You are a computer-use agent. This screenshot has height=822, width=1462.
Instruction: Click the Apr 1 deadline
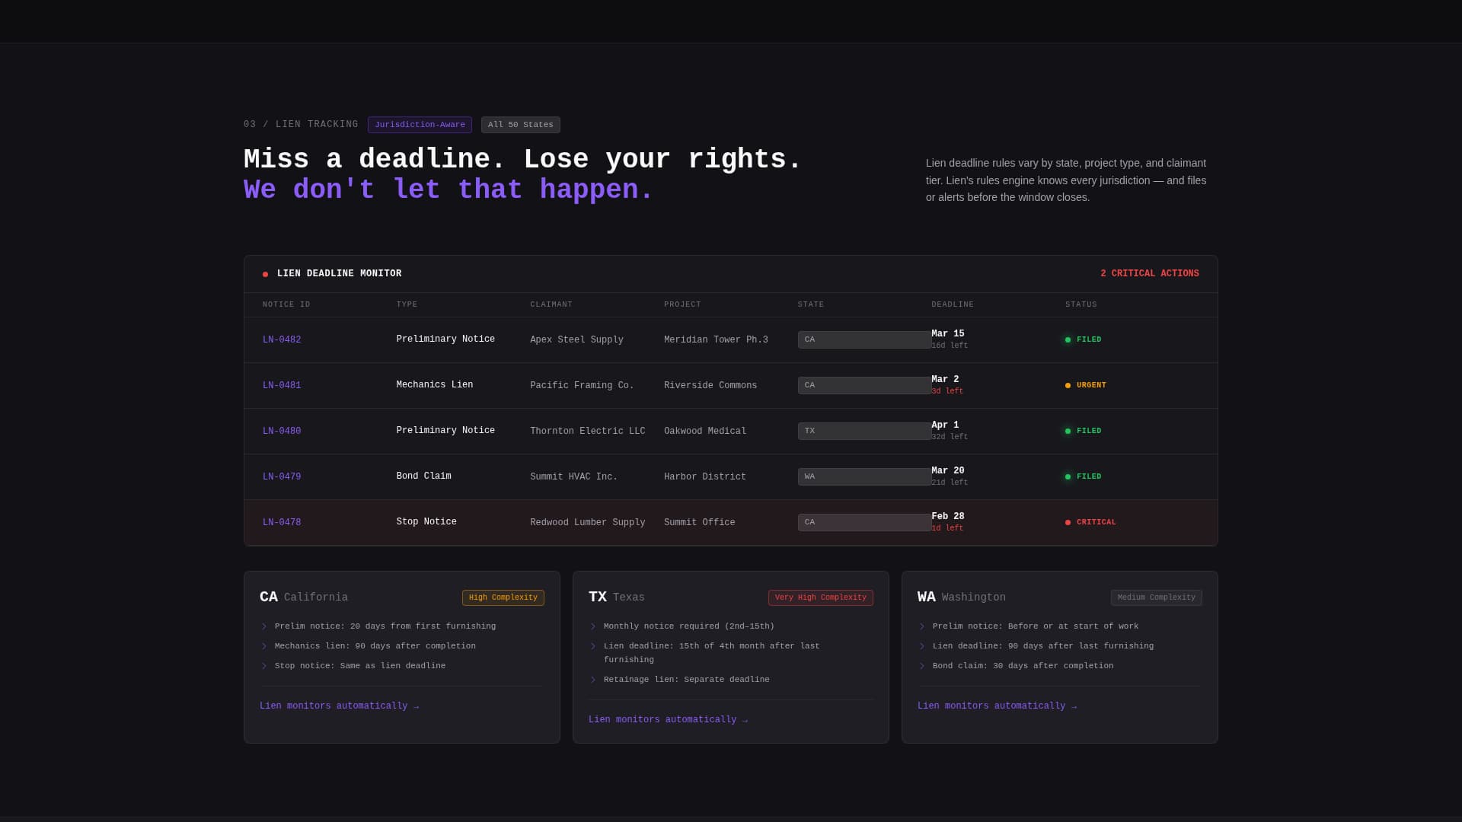945,425
